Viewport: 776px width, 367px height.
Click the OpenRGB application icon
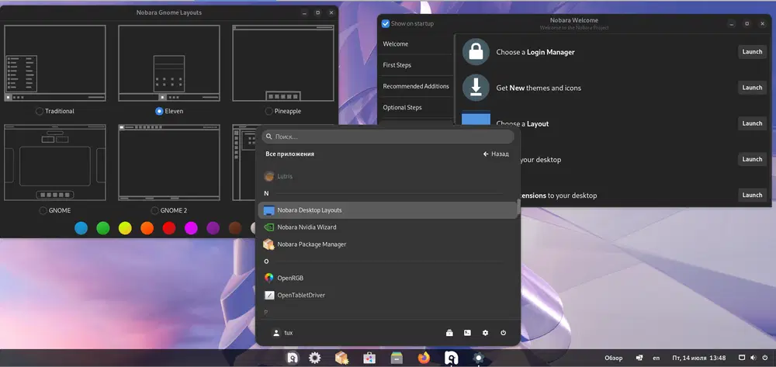pos(269,278)
